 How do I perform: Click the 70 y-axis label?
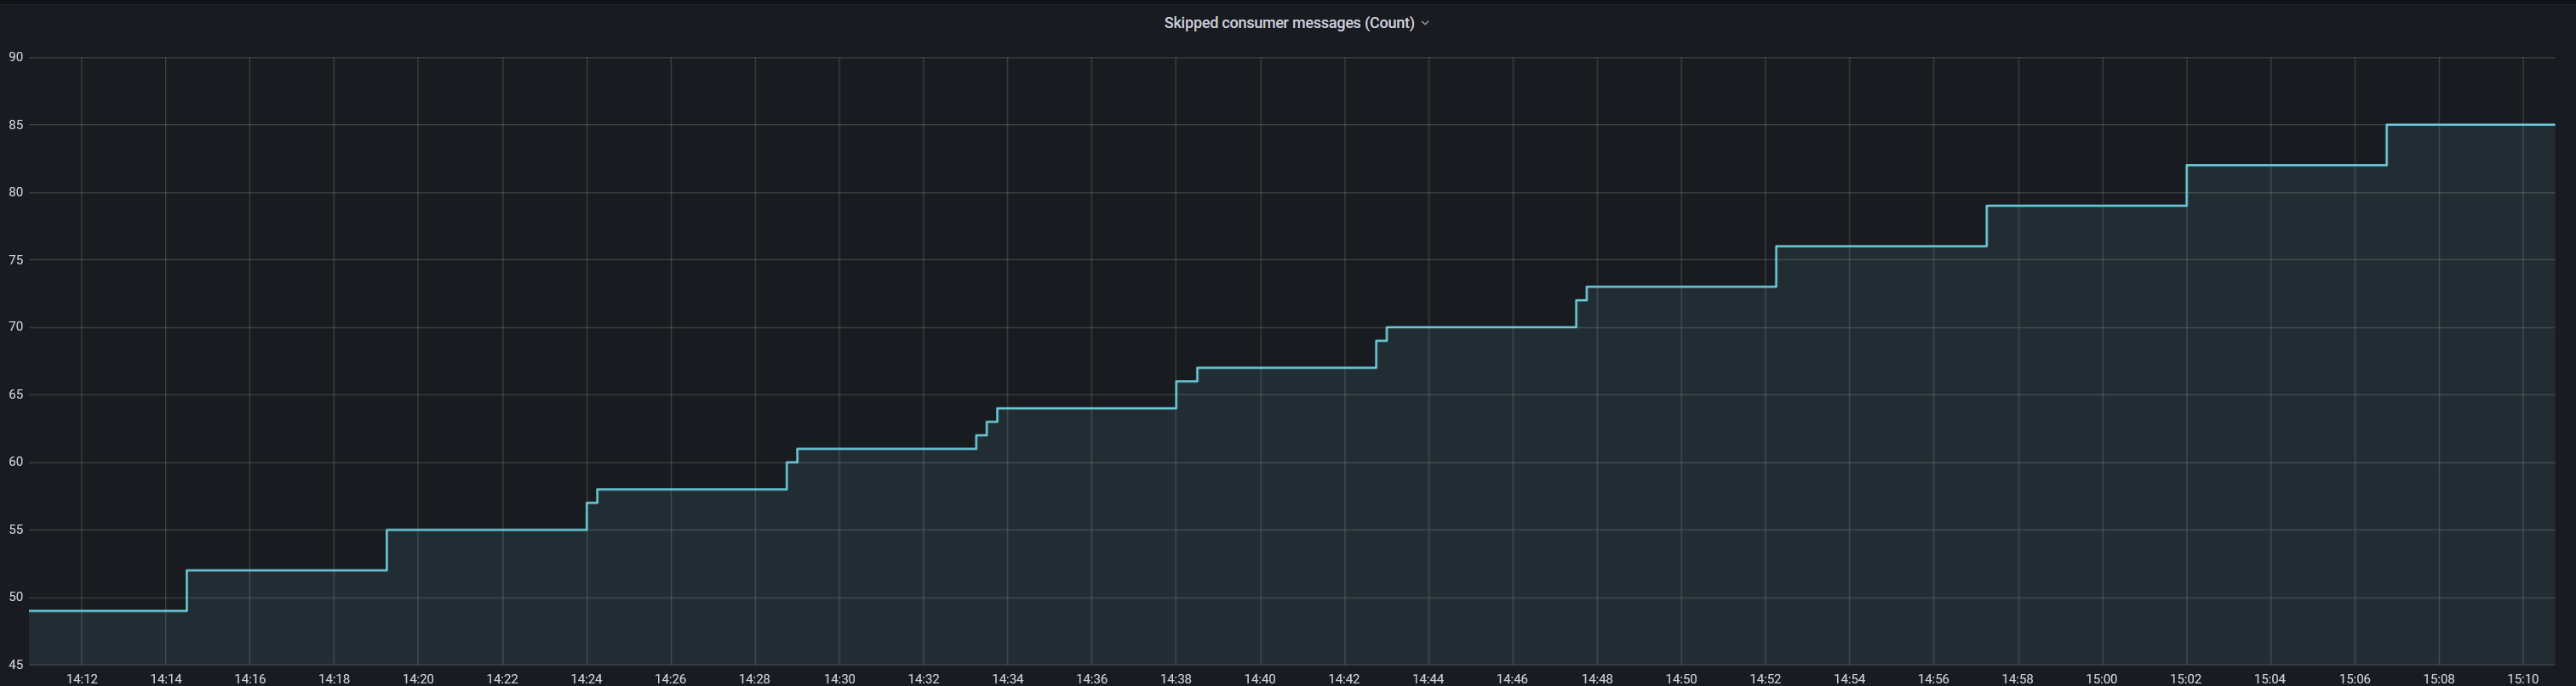click(16, 326)
